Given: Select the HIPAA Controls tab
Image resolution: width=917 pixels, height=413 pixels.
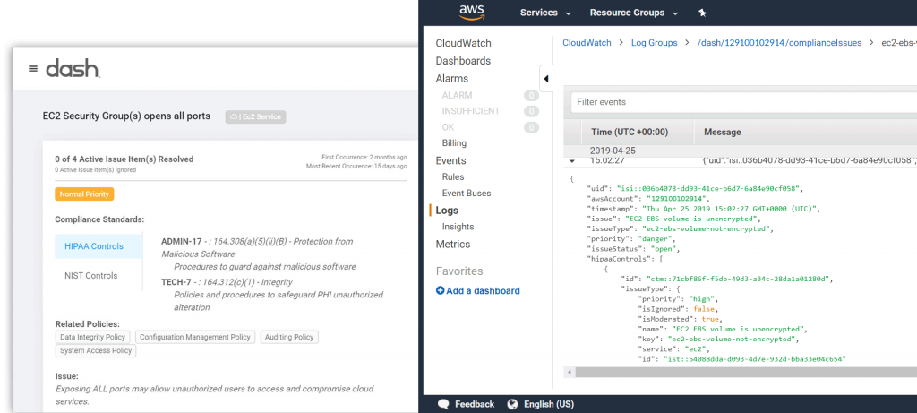Looking at the screenshot, I should 99,246.
